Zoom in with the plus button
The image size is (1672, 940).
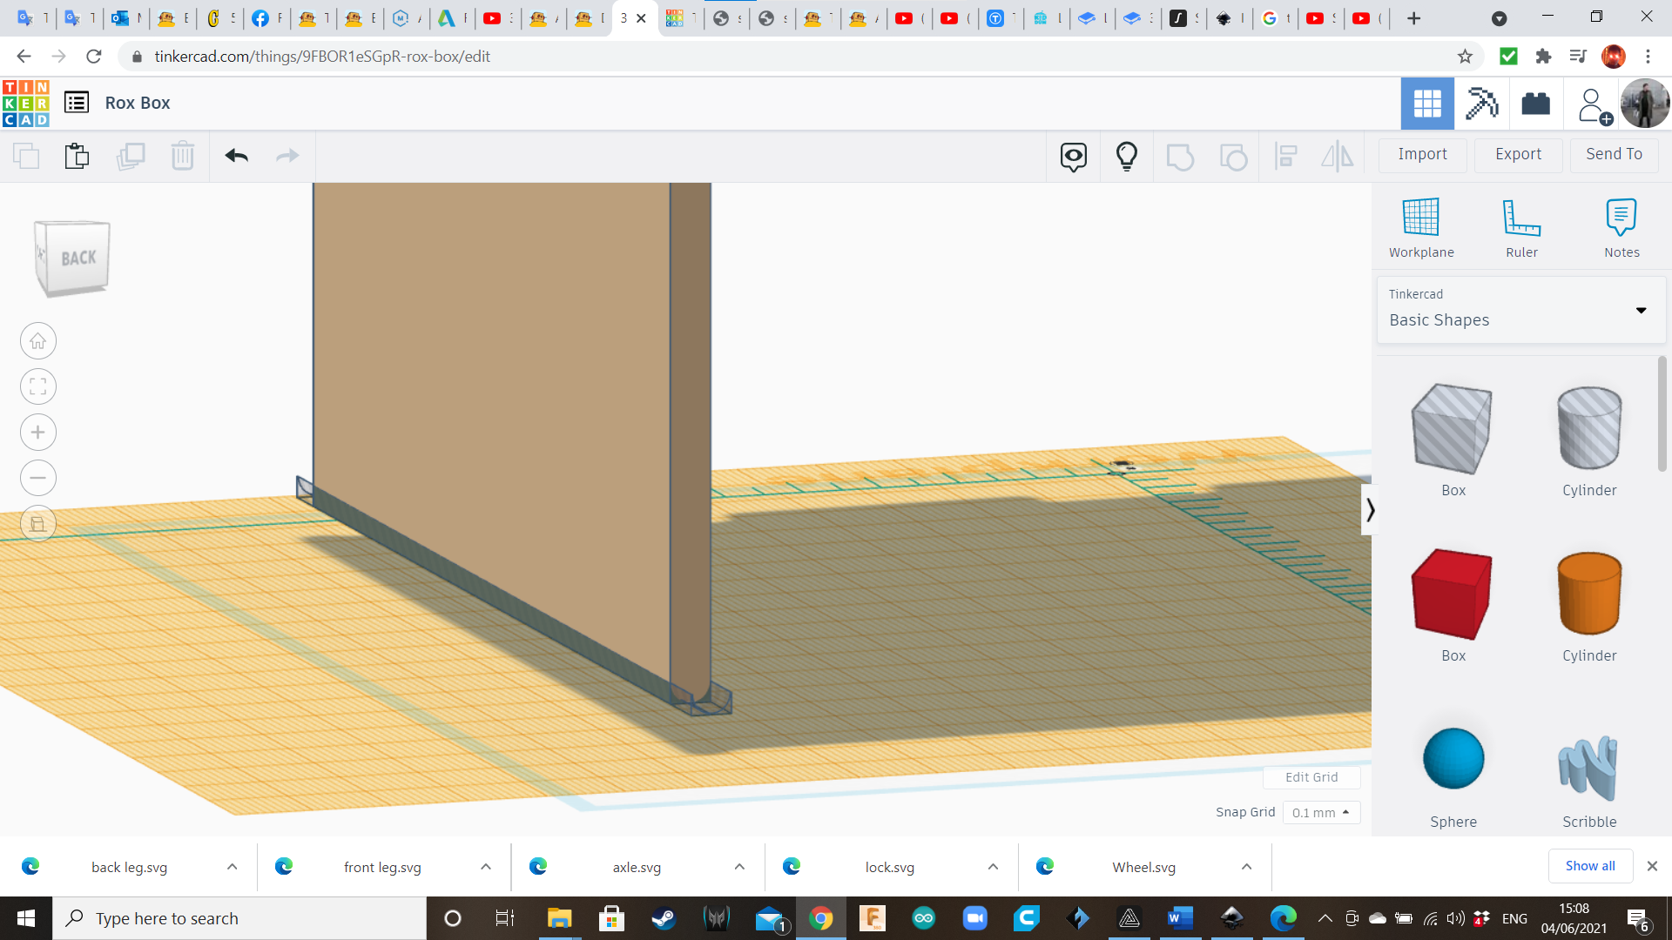tap(38, 433)
